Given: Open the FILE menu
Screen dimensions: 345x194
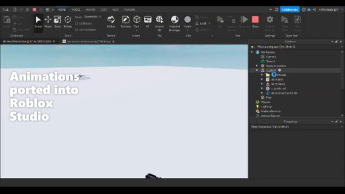Looking at the screenshot, I should [5, 10].
